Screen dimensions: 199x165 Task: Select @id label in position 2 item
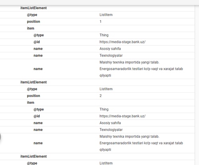pyautogui.click(x=37, y=116)
